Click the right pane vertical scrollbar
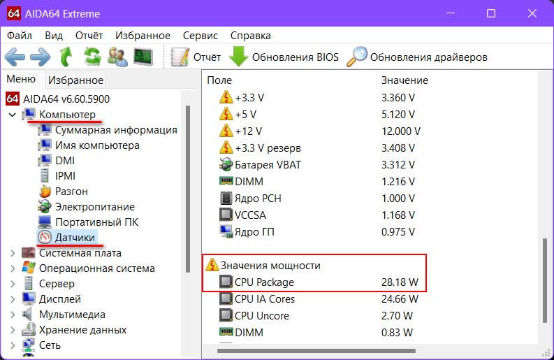The width and height of the screenshot is (554, 360). [545, 280]
